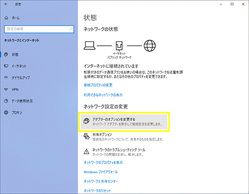The height and width of the screenshot is (194, 249).
Task: Open the 状態 menu entry
Action: click(x=39, y=55)
